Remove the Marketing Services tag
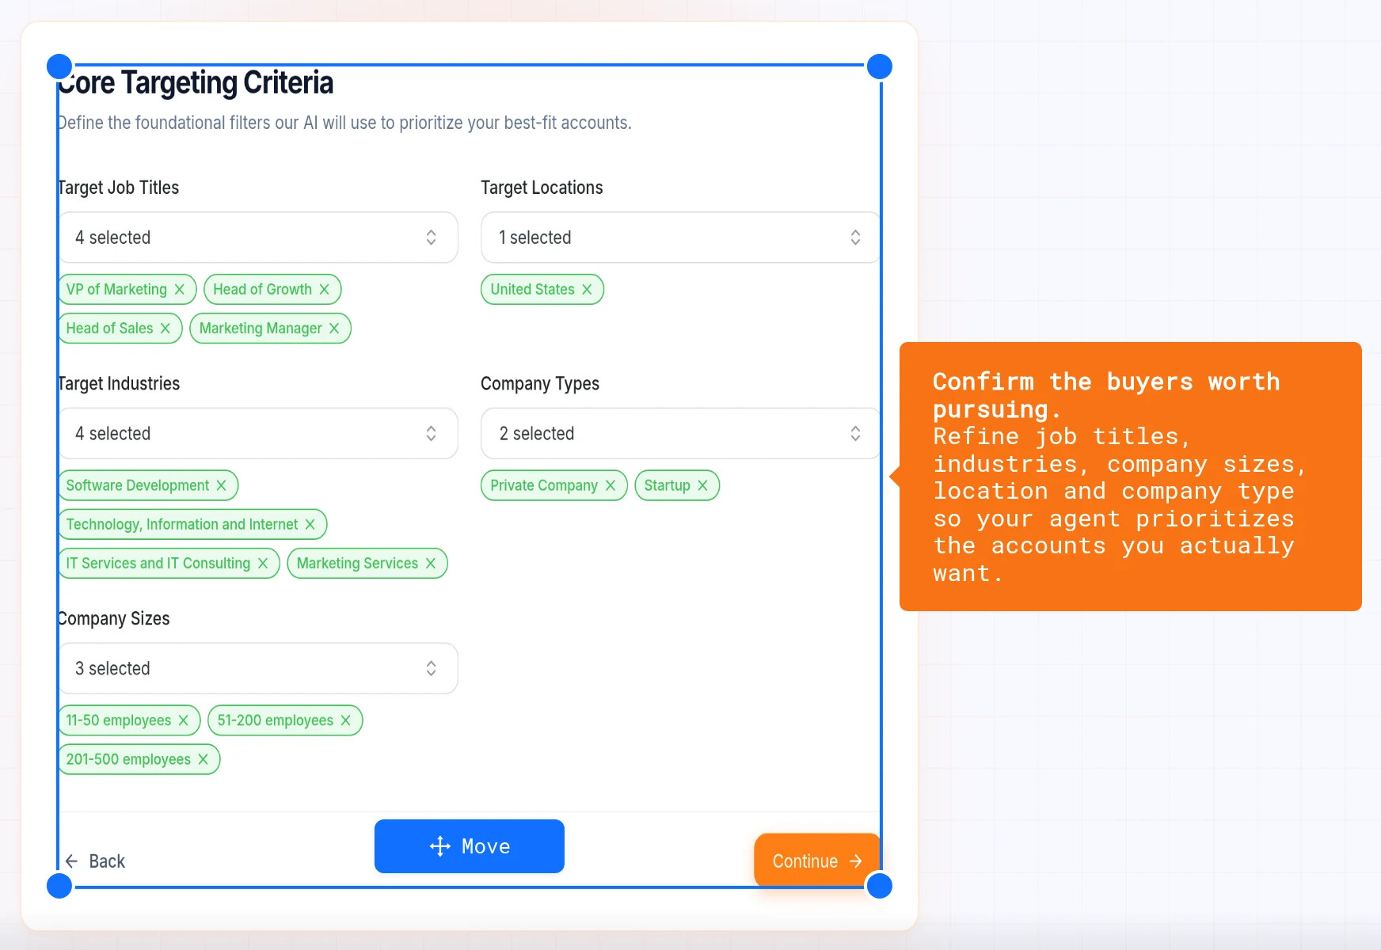Screen dimensions: 1381x950 pos(431,563)
